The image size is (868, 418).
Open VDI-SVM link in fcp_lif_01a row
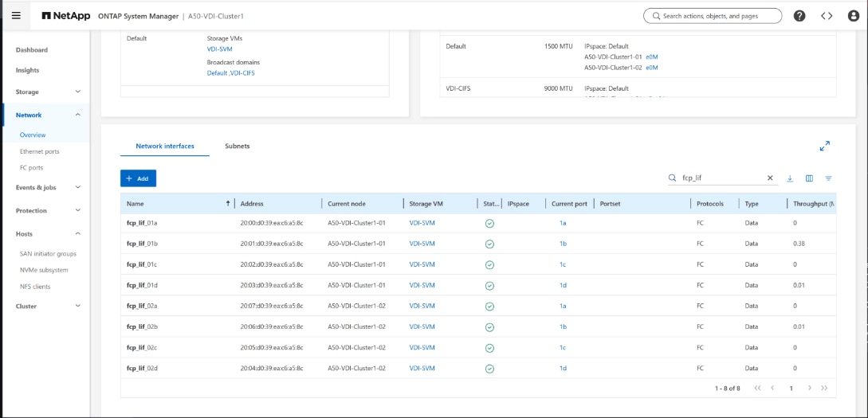(422, 223)
